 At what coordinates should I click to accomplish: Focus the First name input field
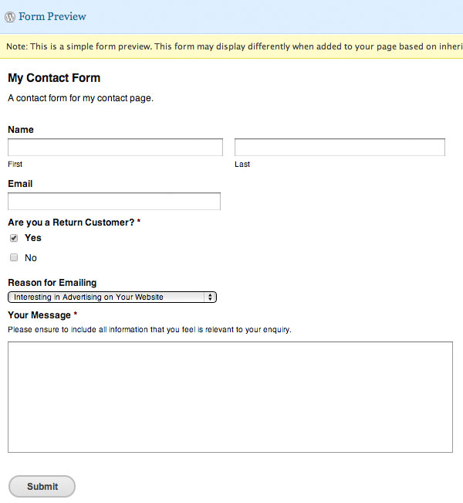pyautogui.click(x=115, y=148)
